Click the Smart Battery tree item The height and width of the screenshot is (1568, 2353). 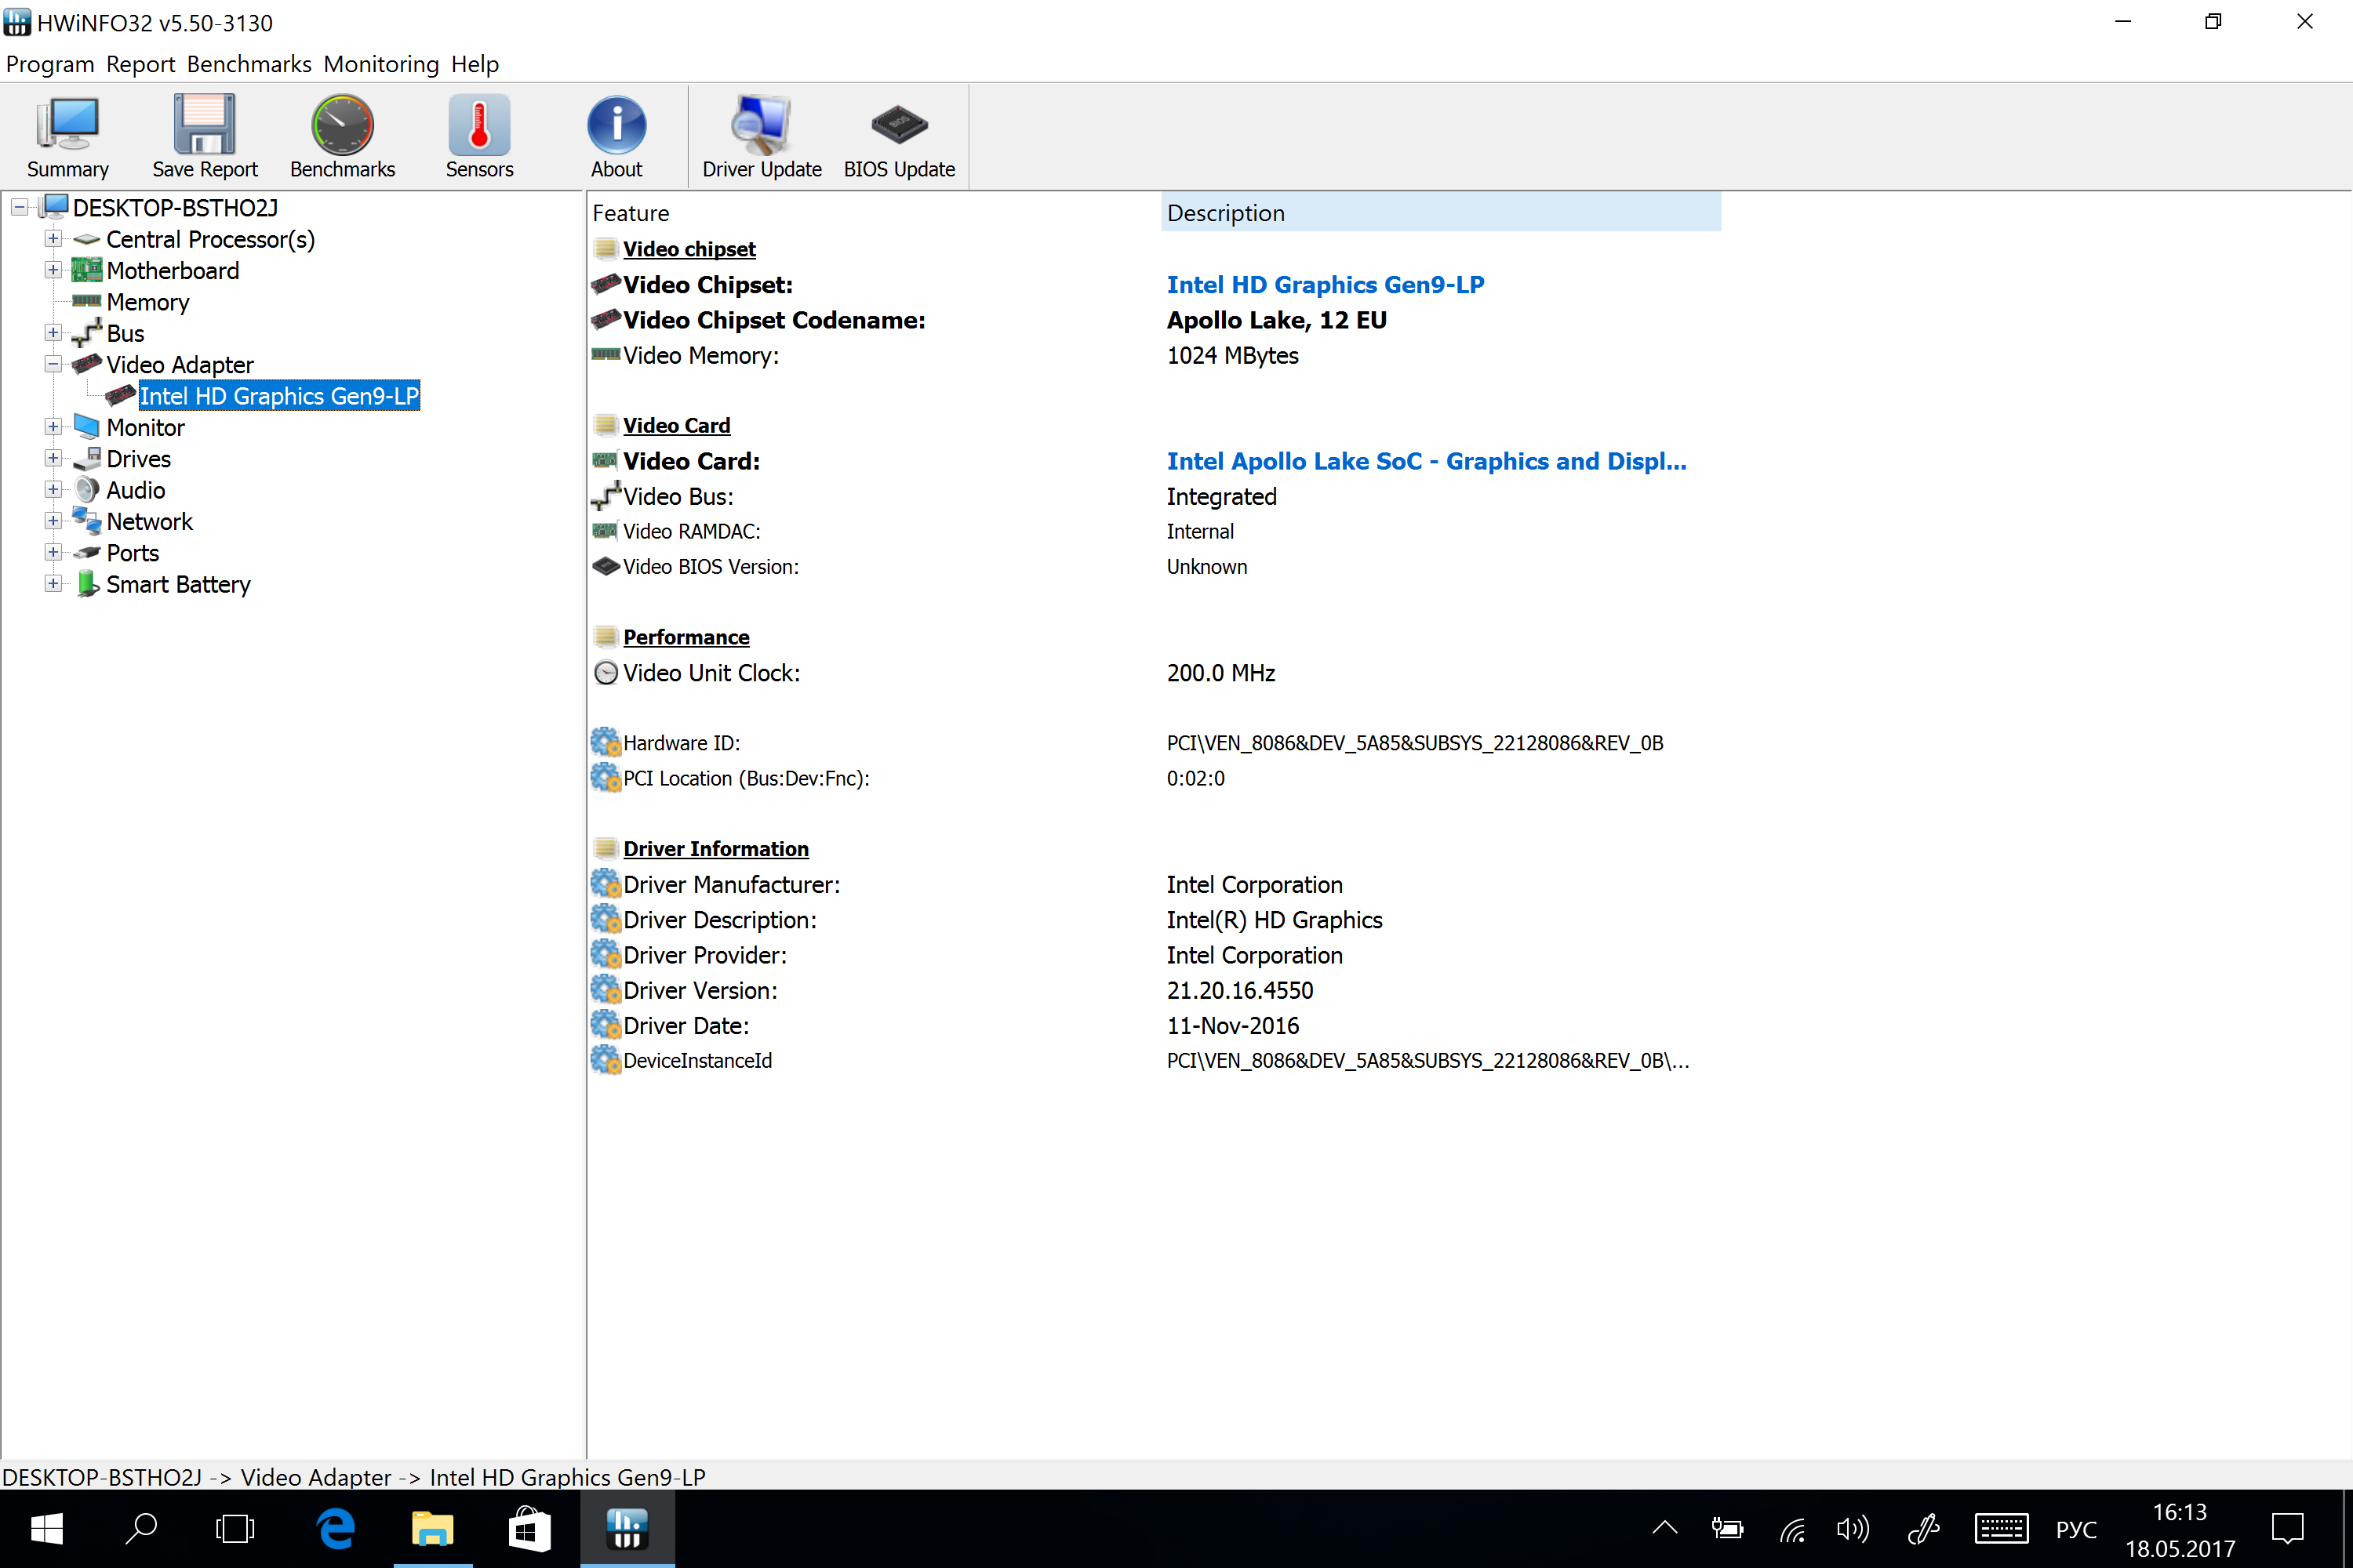[178, 584]
